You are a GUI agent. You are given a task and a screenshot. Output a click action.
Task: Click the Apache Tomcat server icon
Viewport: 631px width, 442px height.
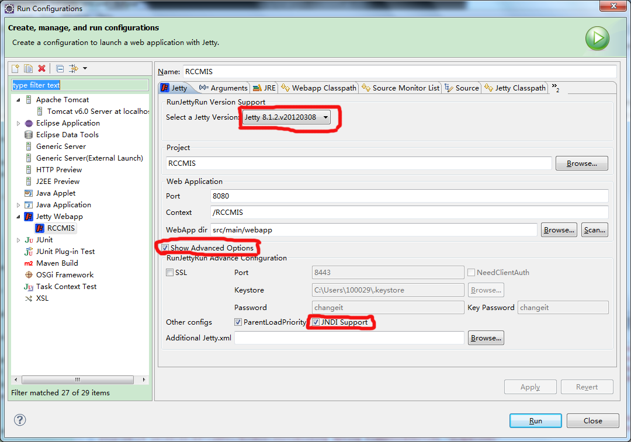point(29,99)
